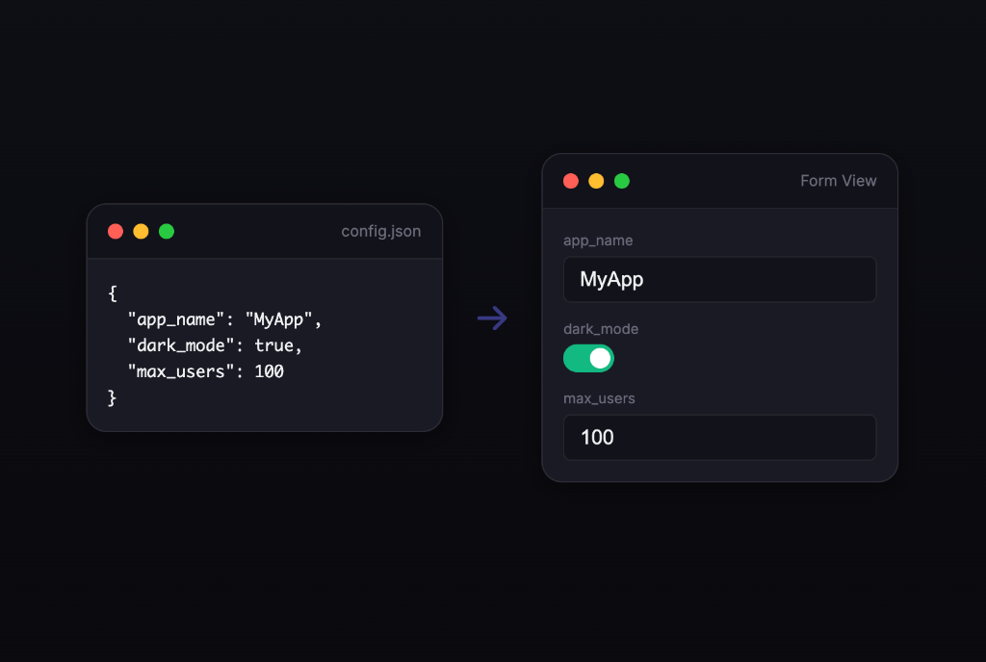Click the opening curly brace in config.json
The image size is (986, 662).
pyautogui.click(x=113, y=293)
